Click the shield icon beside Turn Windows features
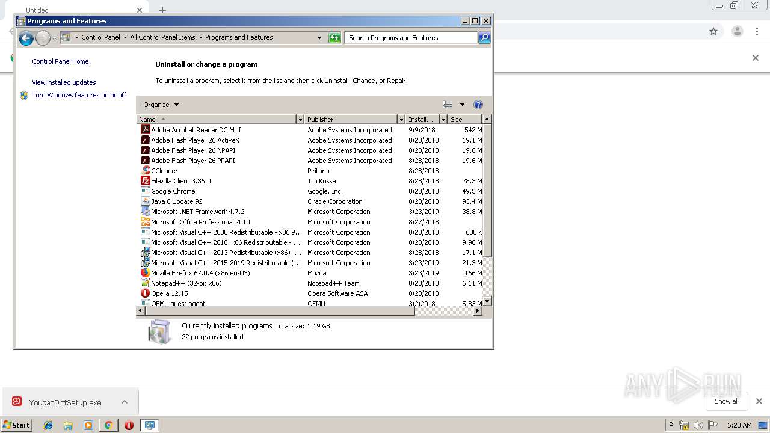 click(x=24, y=95)
